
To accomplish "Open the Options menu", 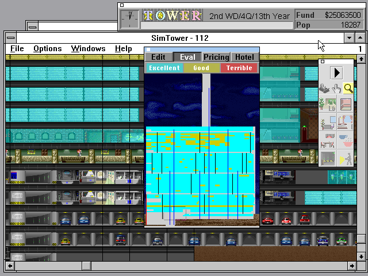I will [47, 48].
